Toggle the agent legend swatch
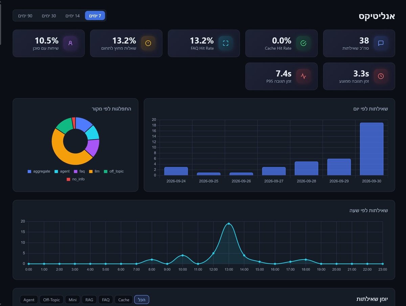 [x=56, y=171]
